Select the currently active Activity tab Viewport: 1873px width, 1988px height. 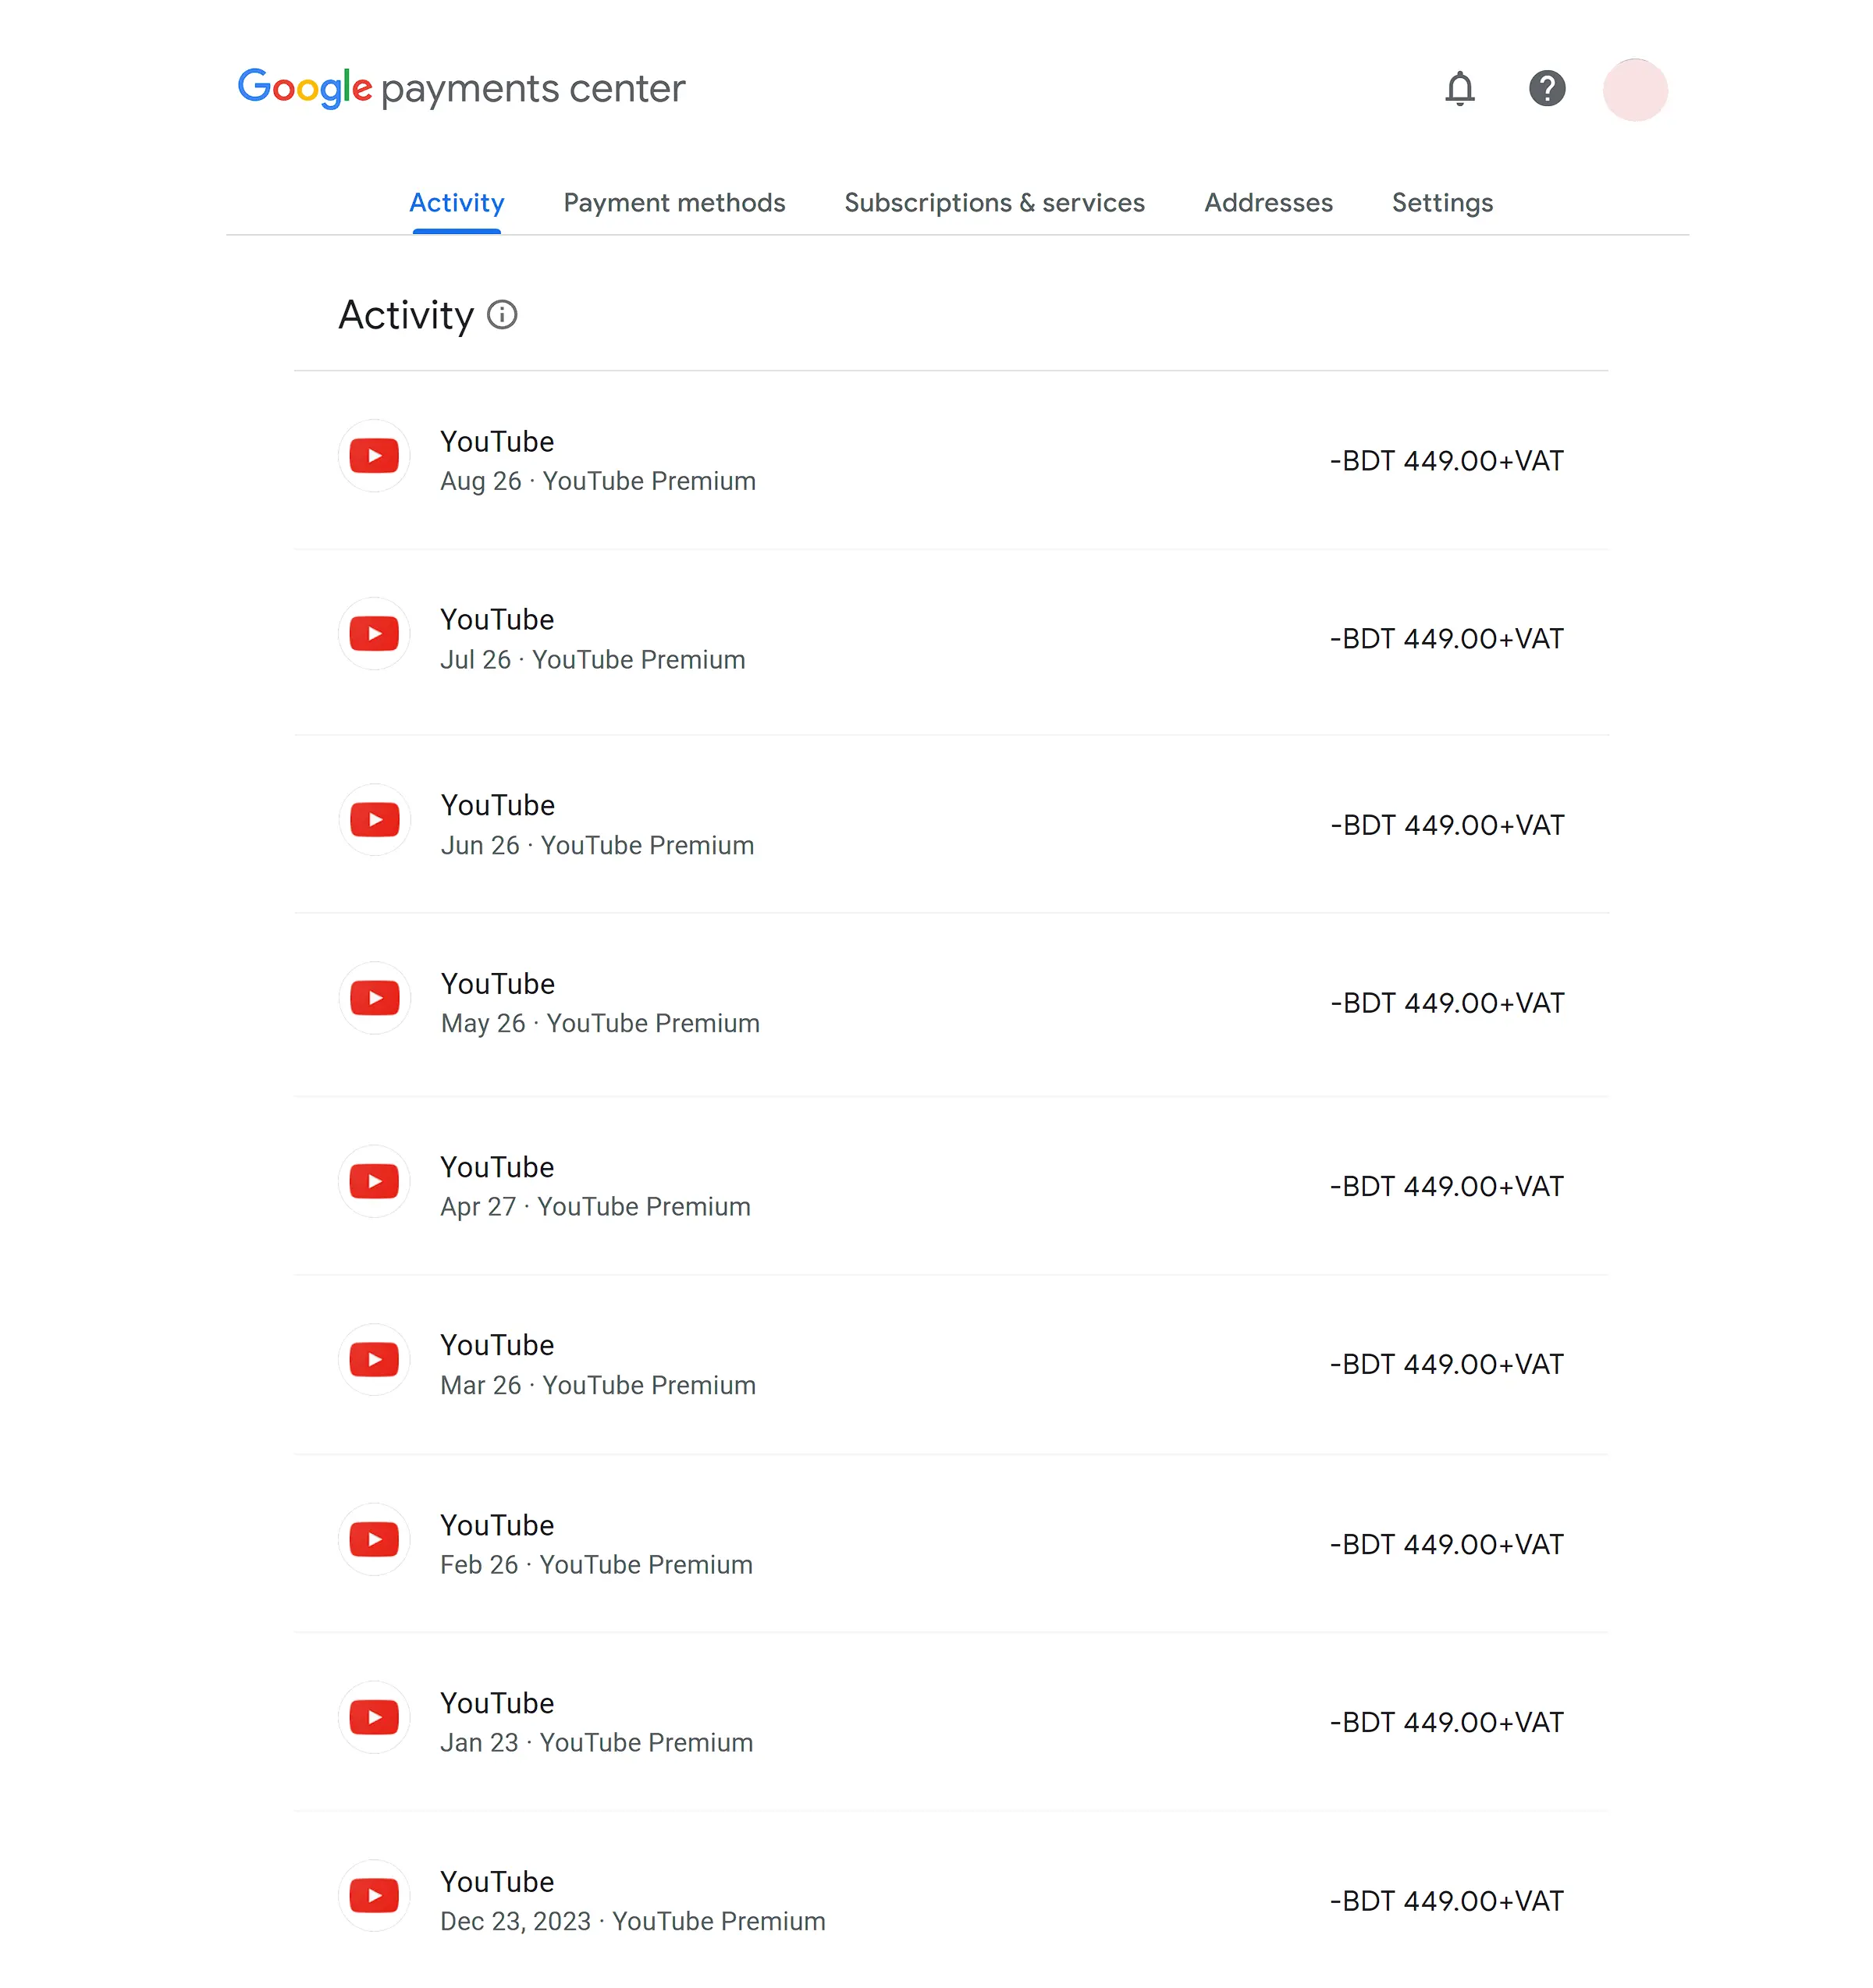(x=456, y=203)
